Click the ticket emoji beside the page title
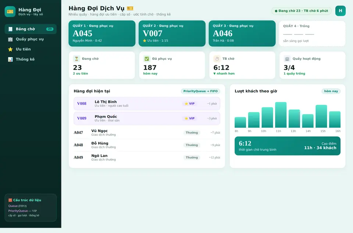This screenshot has width=353, height=233. (130, 8)
